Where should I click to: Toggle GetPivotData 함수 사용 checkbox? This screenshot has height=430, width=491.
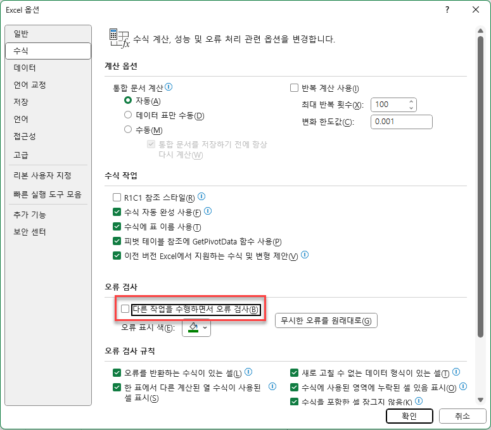[117, 241]
